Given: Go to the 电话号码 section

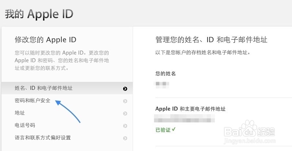Looking at the screenshot, I should [67, 126].
